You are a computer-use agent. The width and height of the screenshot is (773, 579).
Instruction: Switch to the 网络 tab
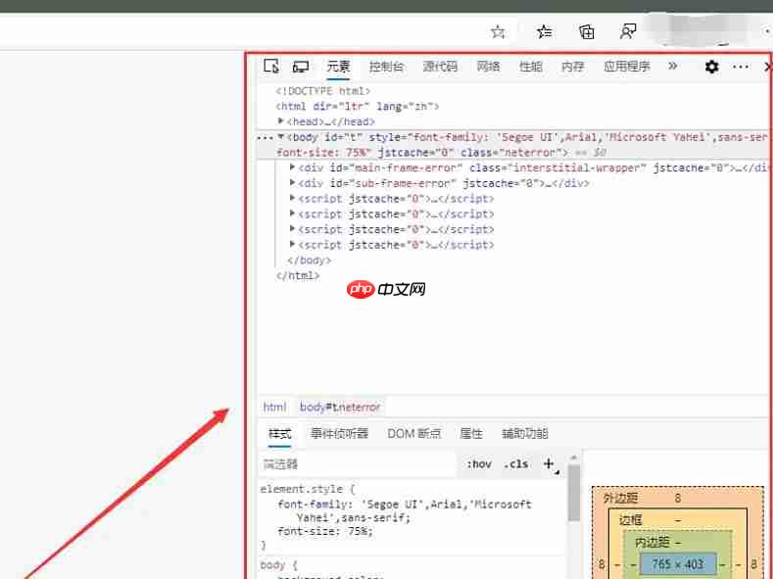pyautogui.click(x=488, y=67)
